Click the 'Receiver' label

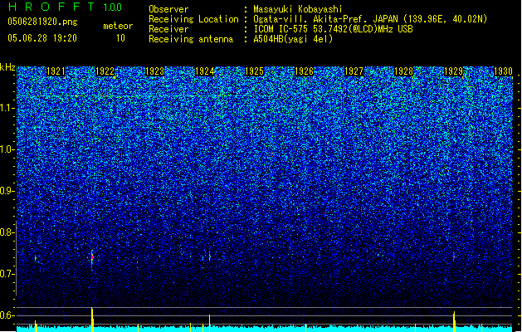point(168,29)
